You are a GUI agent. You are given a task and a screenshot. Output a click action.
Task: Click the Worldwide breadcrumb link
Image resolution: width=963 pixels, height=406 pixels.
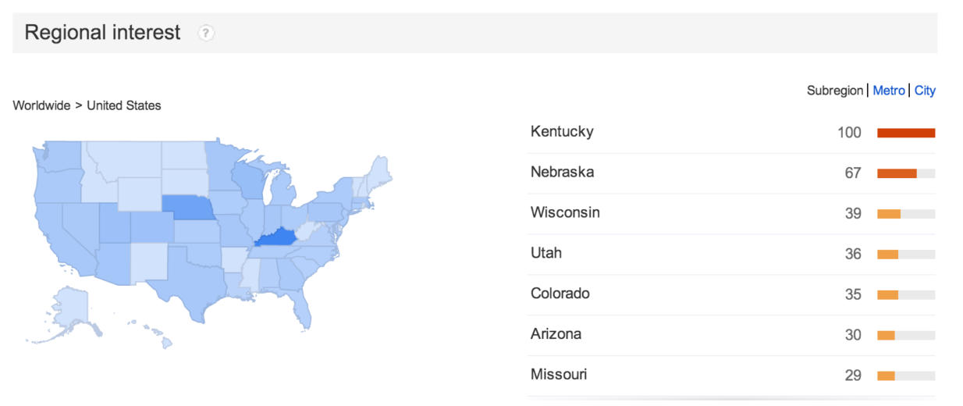pyautogui.click(x=42, y=105)
